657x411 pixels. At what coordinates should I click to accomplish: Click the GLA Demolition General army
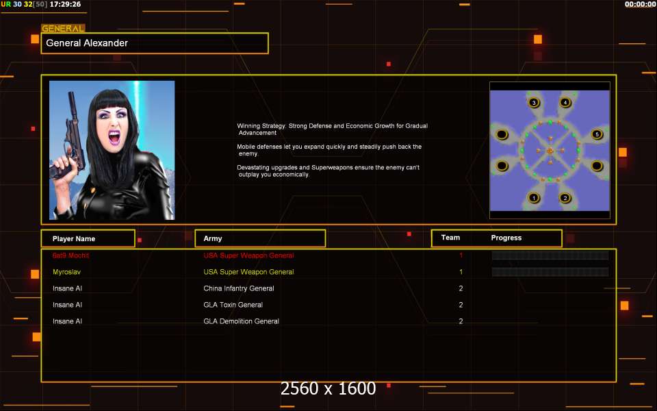coord(242,321)
